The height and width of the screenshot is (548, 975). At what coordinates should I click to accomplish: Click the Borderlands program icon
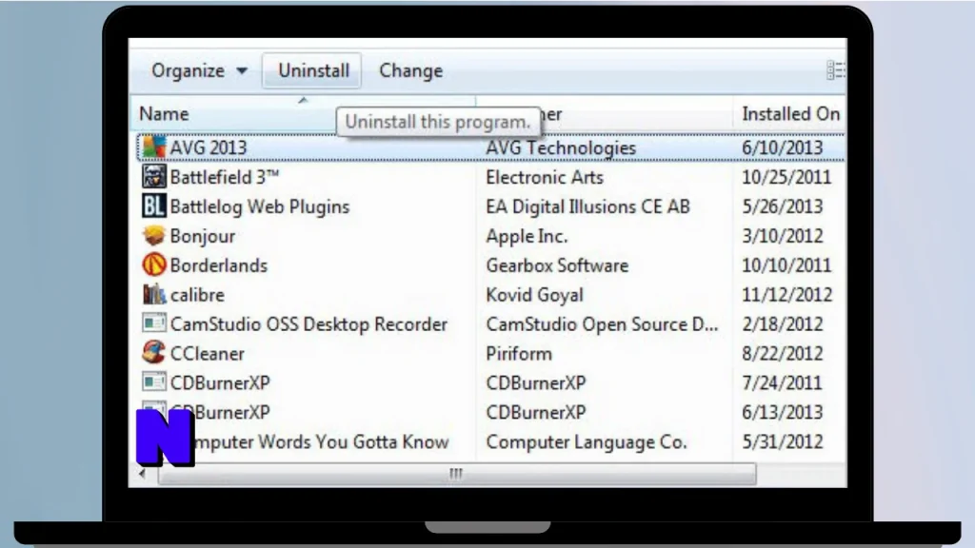coord(153,264)
